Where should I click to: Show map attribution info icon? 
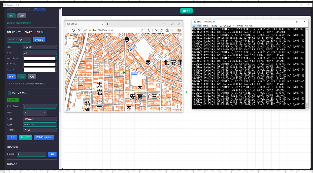click(177, 107)
